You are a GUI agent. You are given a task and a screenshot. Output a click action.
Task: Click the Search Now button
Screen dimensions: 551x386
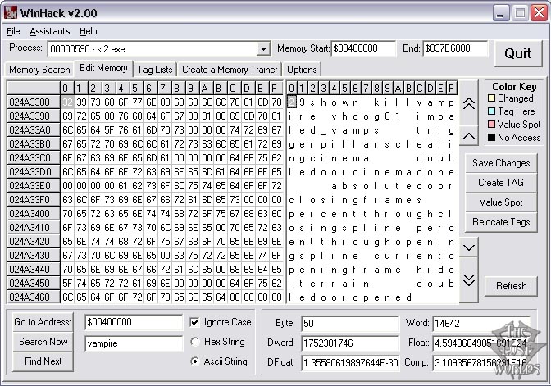click(43, 342)
